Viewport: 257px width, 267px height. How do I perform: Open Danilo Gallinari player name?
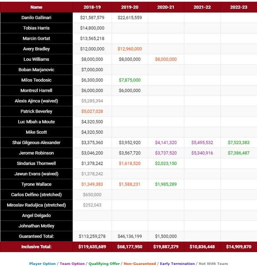point(36,18)
